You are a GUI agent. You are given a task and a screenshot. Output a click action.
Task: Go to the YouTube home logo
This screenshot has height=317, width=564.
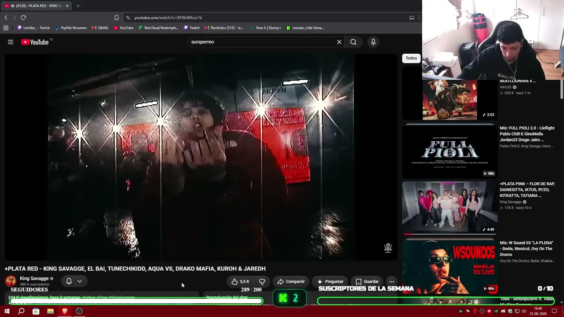[35, 42]
